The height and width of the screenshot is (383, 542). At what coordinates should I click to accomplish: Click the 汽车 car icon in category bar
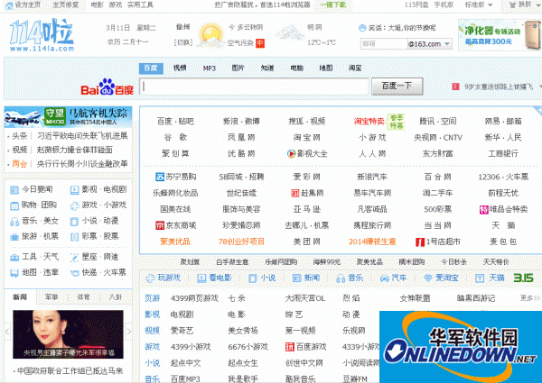pos(385,278)
